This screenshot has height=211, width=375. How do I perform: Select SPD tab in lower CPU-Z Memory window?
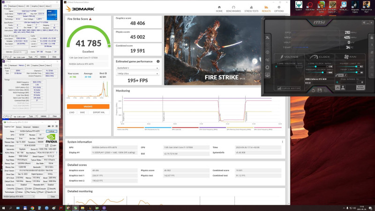tap(28, 65)
